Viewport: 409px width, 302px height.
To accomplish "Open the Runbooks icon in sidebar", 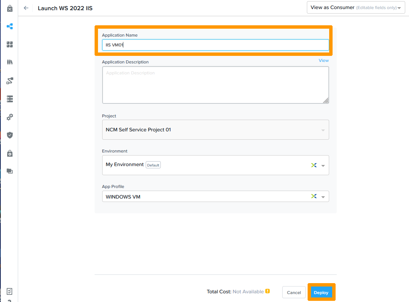I will coord(10,81).
